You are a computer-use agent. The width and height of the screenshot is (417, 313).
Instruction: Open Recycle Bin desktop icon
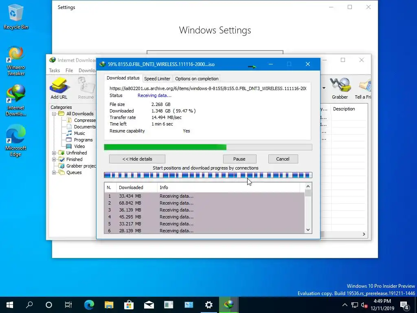[x=16, y=17]
